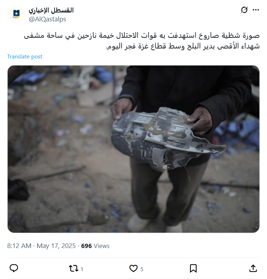The width and height of the screenshot is (267, 279).
Task: Click the repost count number 1
Action: (x=82, y=269)
